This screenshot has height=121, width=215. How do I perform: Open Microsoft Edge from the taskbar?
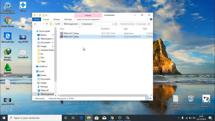[x=81, y=118]
